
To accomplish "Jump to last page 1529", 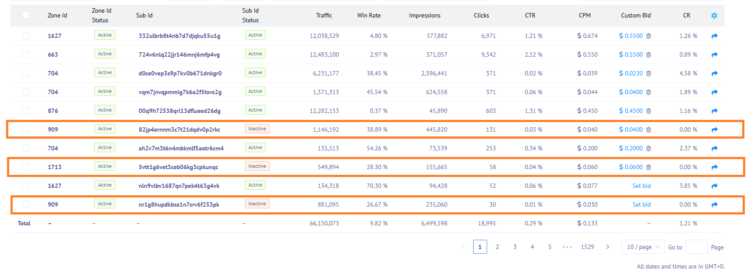I will point(587,247).
